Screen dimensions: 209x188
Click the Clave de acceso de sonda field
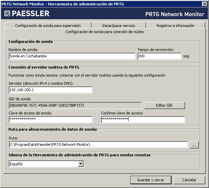click(x=50, y=119)
